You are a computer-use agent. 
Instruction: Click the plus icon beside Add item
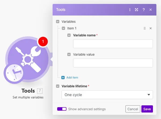click(x=63, y=78)
